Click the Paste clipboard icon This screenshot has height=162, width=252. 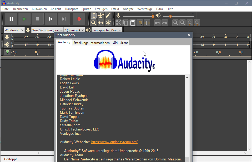pyautogui.click(x=133, y=23)
